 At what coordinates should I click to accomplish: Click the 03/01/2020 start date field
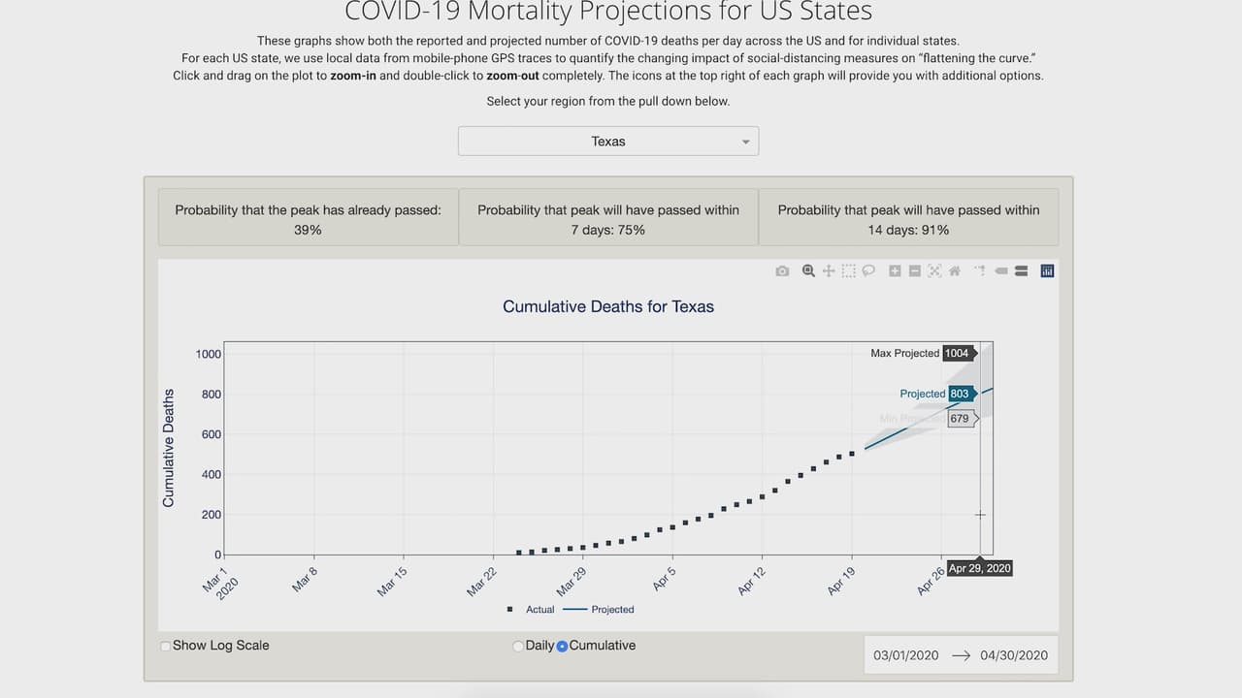(x=906, y=655)
